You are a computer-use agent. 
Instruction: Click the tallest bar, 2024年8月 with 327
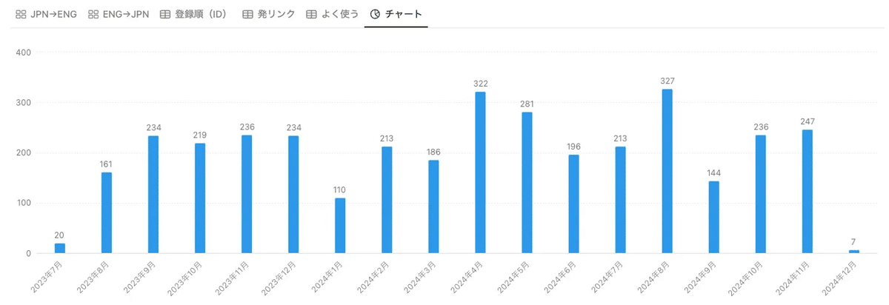[667, 171]
